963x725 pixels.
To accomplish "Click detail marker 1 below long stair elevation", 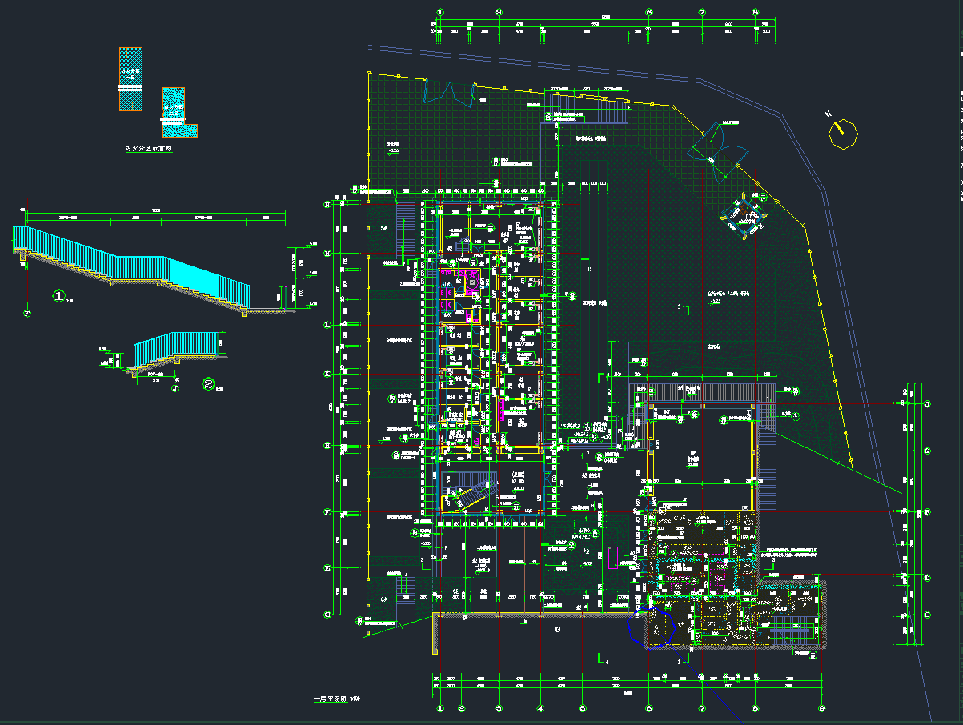I will point(58,296).
